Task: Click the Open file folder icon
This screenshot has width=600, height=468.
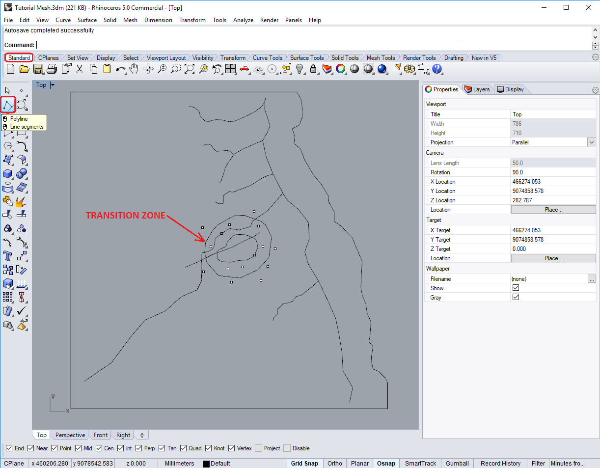Action: coord(24,69)
